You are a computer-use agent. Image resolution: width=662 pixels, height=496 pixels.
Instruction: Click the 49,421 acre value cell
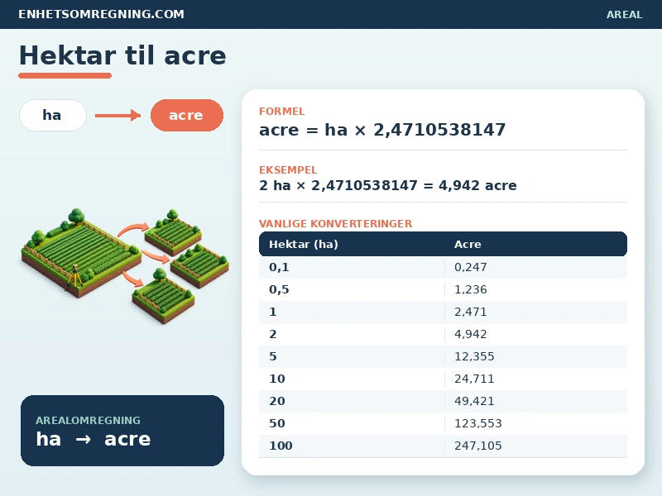click(x=474, y=401)
